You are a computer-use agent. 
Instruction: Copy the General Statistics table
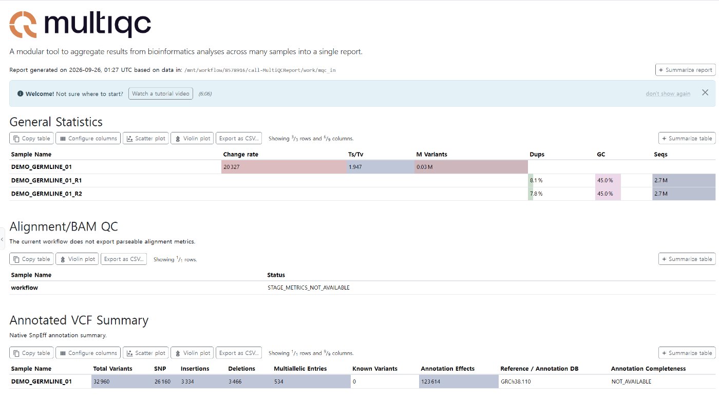pyautogui.click(x=31, y=138)
